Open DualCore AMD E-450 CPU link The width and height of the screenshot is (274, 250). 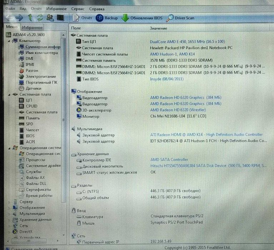pos(187,41)
